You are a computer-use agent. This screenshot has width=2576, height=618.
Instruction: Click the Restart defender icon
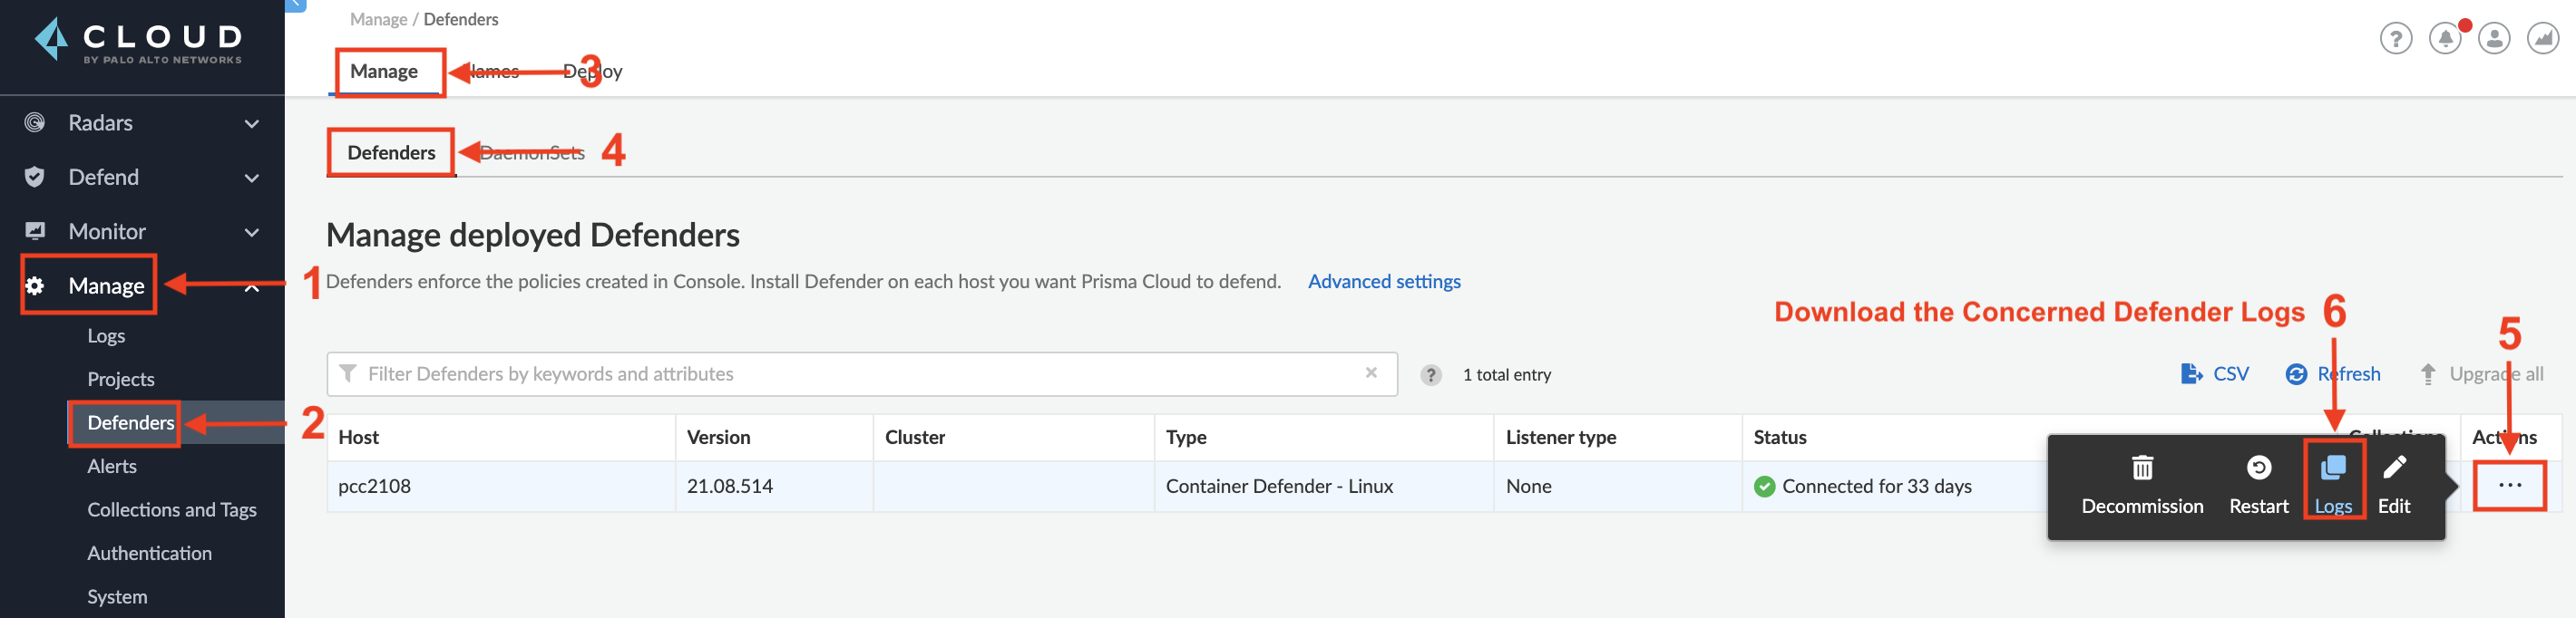click(x=2258, y=468)
